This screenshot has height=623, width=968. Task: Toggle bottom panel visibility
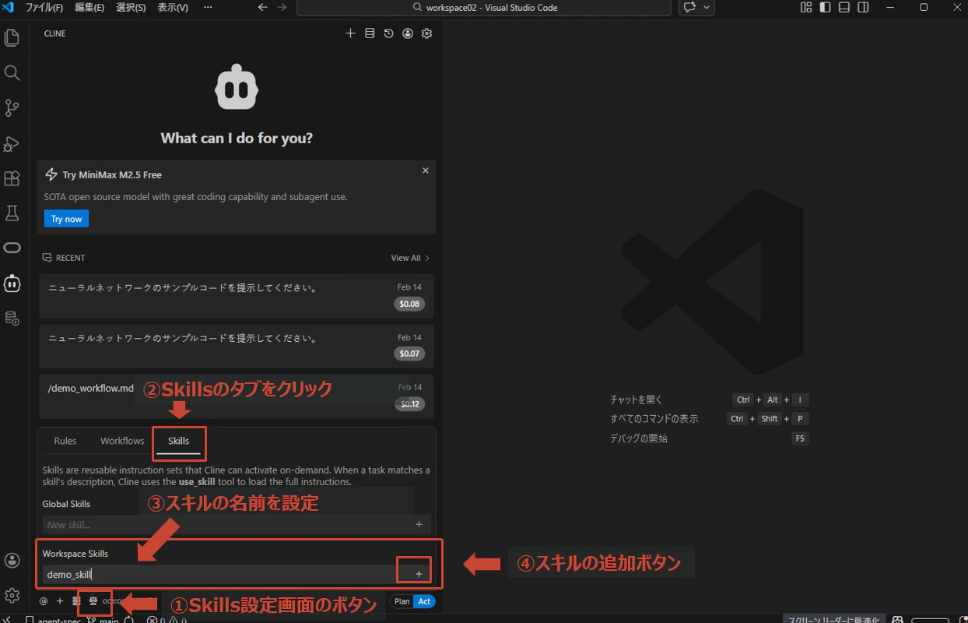click(x=844, y=7)
